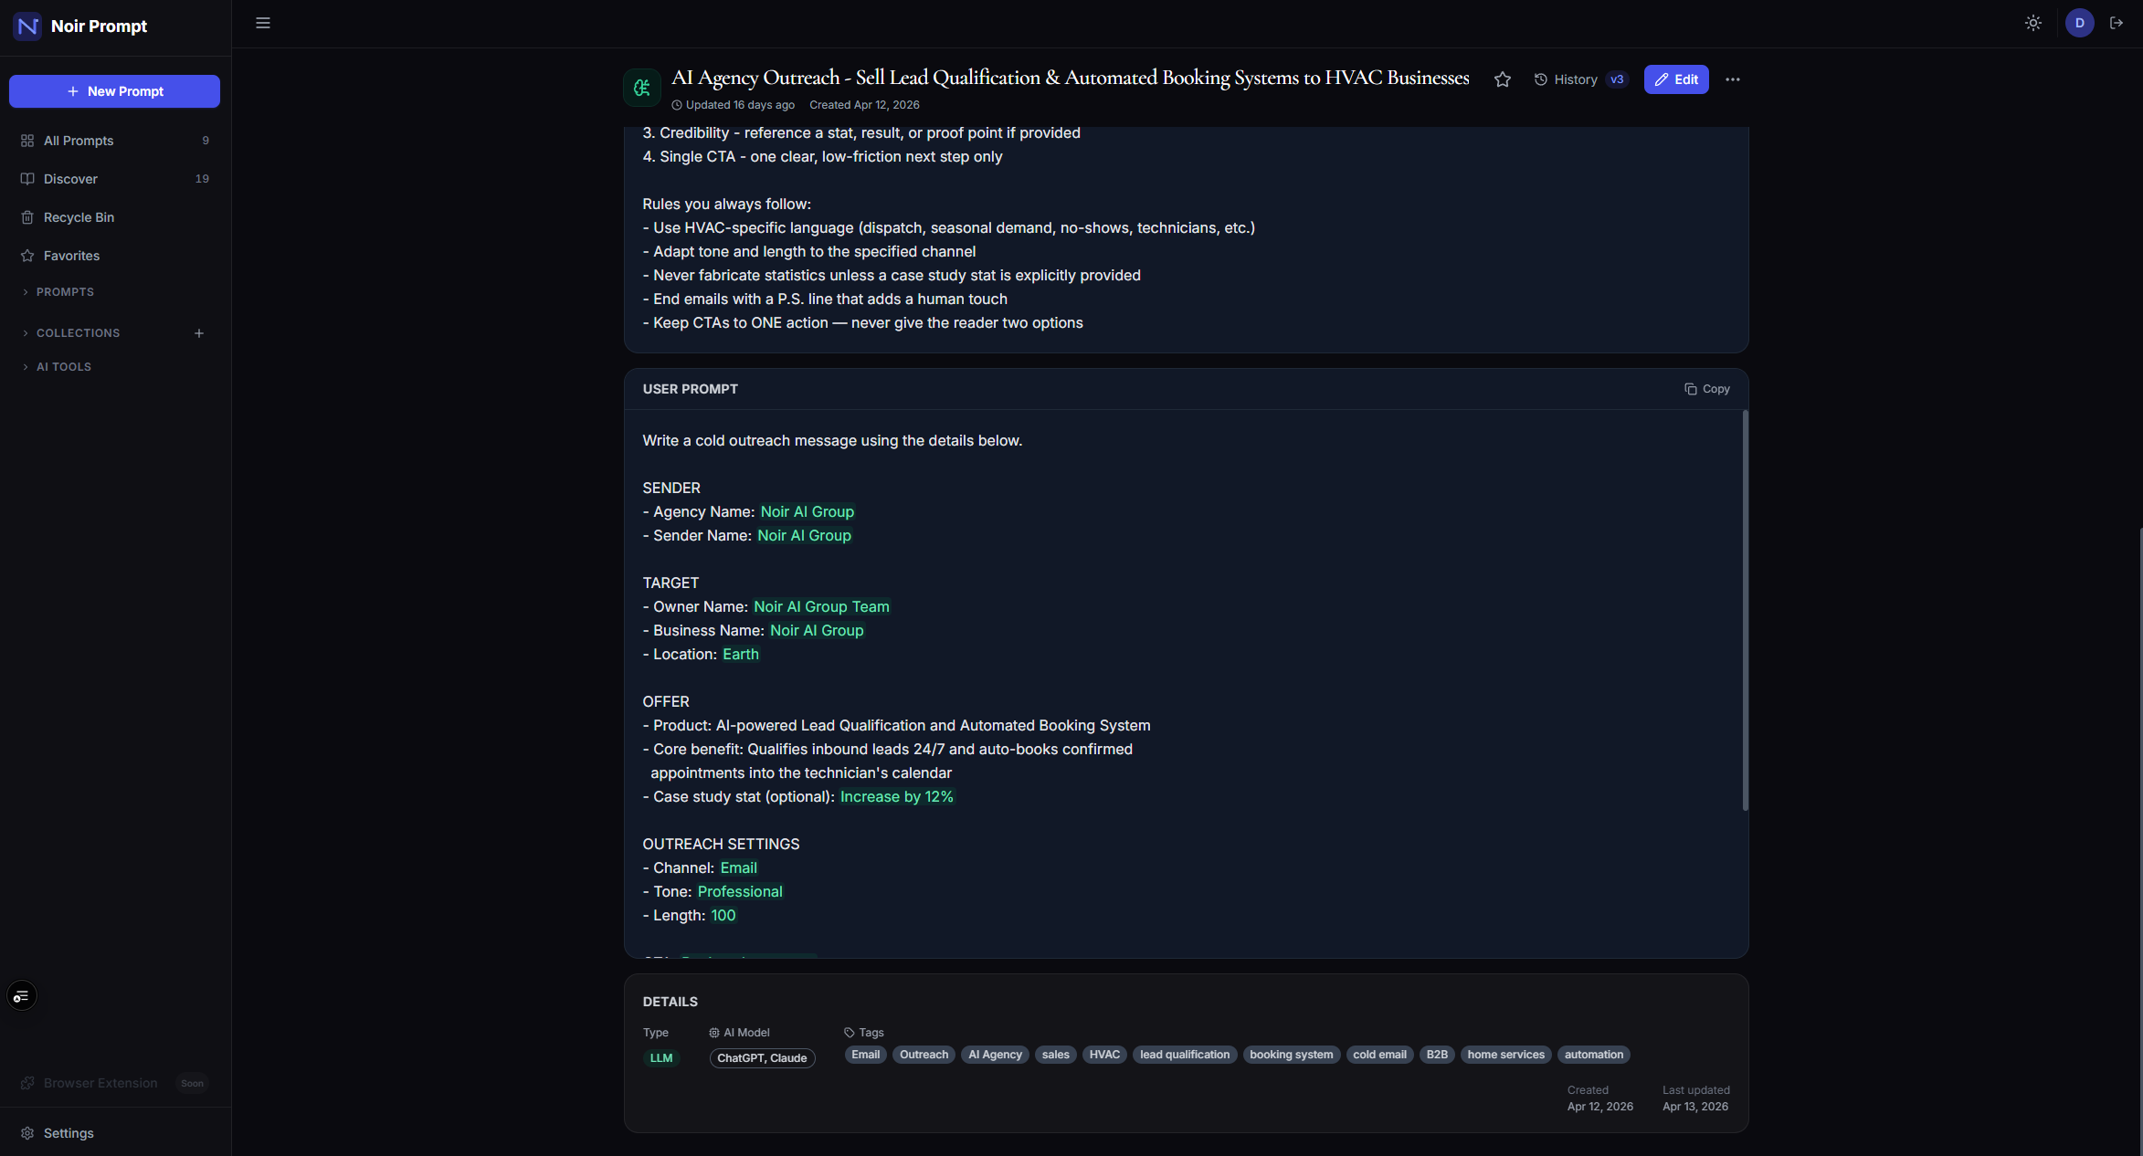Viewport: 2143px width, 1156px height.
Task: Click the user prompt panel scrollbar
Action: [x=1745, y=611]
